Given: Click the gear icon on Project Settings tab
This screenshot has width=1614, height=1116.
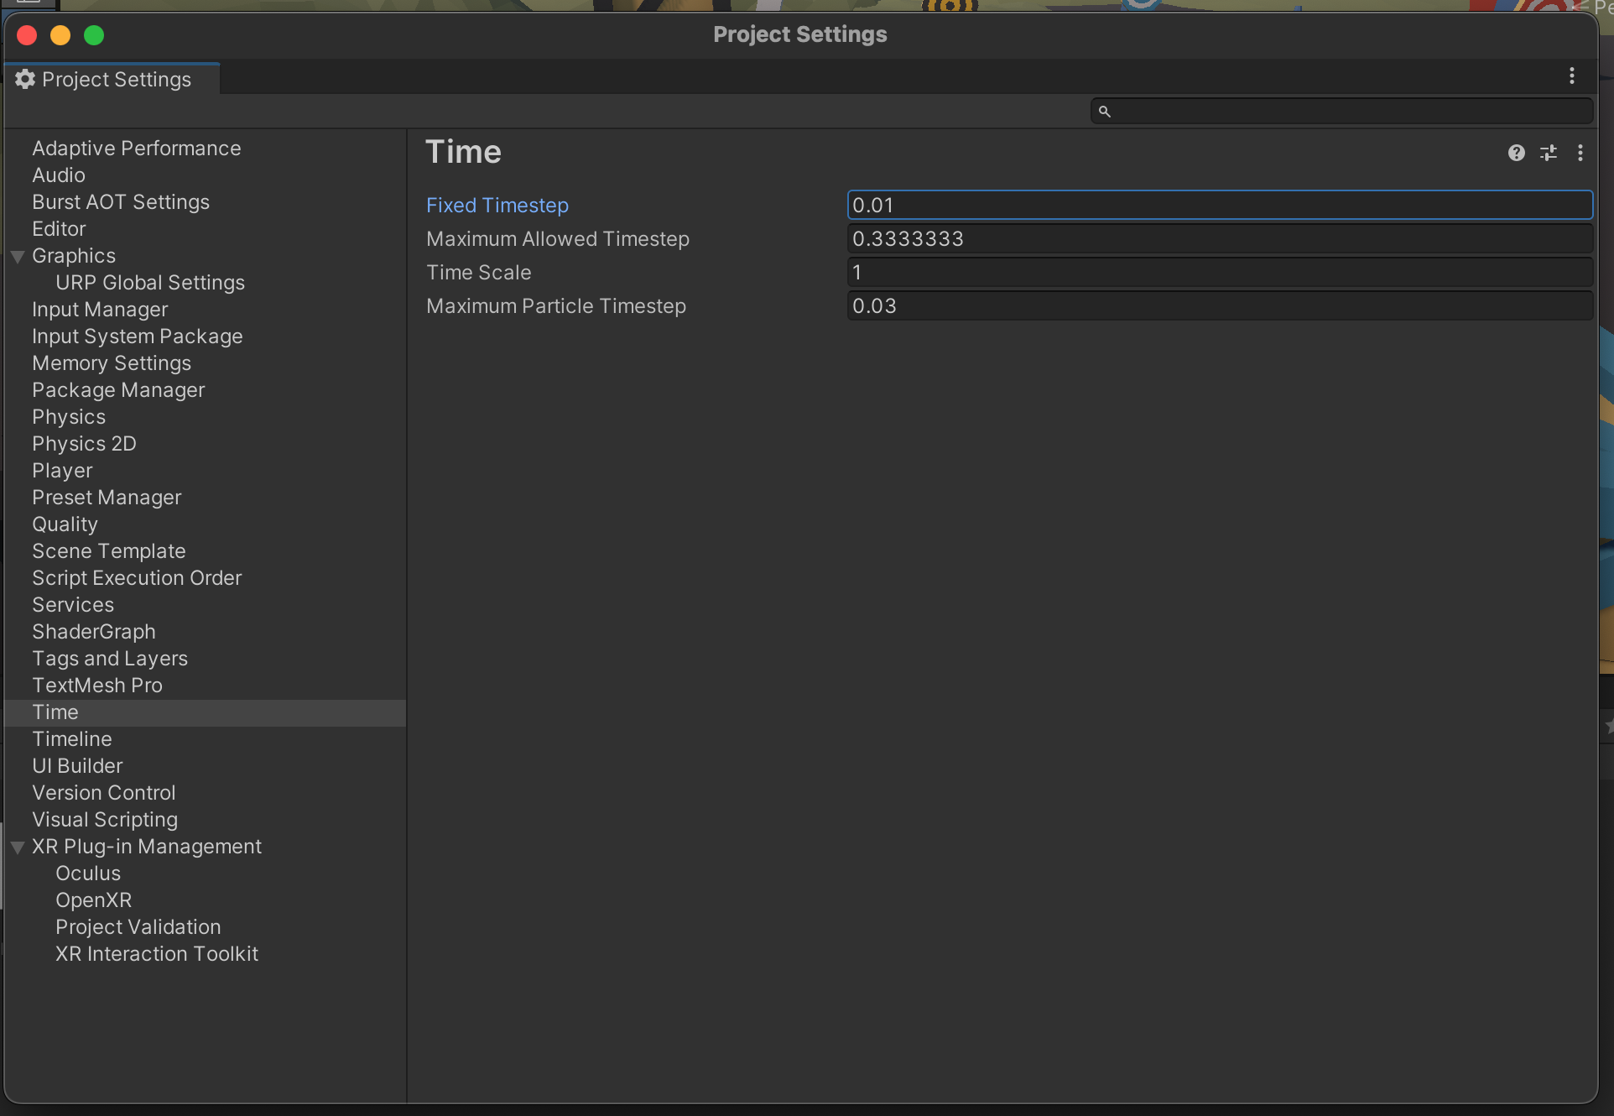Looking at the screenshot, I should [25, 79].
